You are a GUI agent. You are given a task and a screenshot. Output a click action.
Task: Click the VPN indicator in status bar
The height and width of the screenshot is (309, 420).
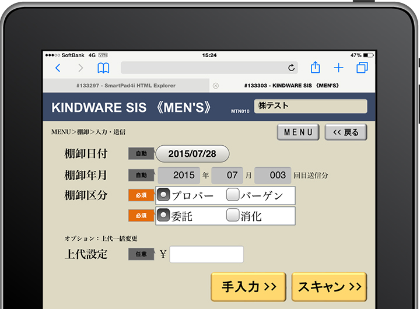coord(103,55)
